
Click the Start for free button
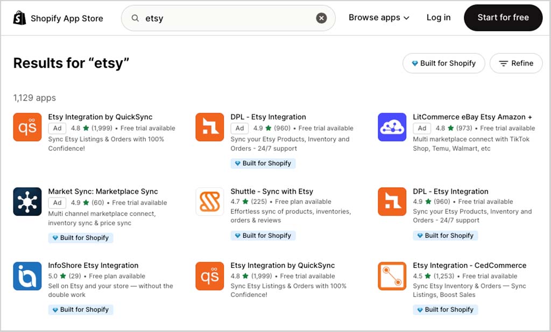point(503,18)
